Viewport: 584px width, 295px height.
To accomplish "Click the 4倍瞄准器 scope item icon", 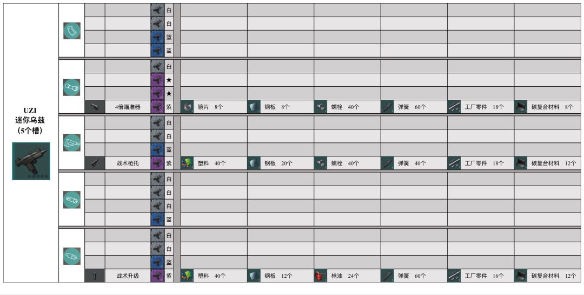I will [x=95, y=107].
